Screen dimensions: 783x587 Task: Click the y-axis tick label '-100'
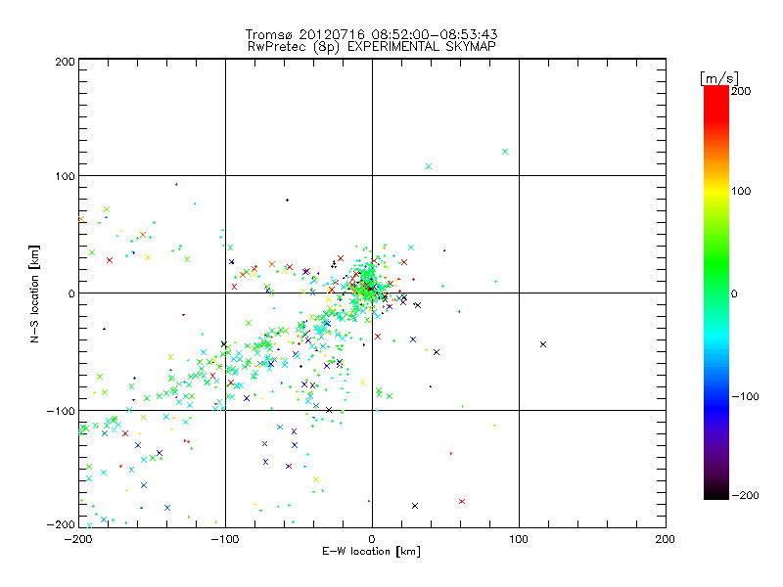coord(61,411)
